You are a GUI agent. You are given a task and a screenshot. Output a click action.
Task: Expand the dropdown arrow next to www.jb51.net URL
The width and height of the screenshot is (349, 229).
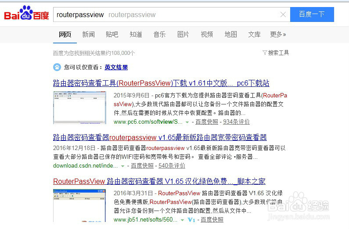tap(182, 220)
